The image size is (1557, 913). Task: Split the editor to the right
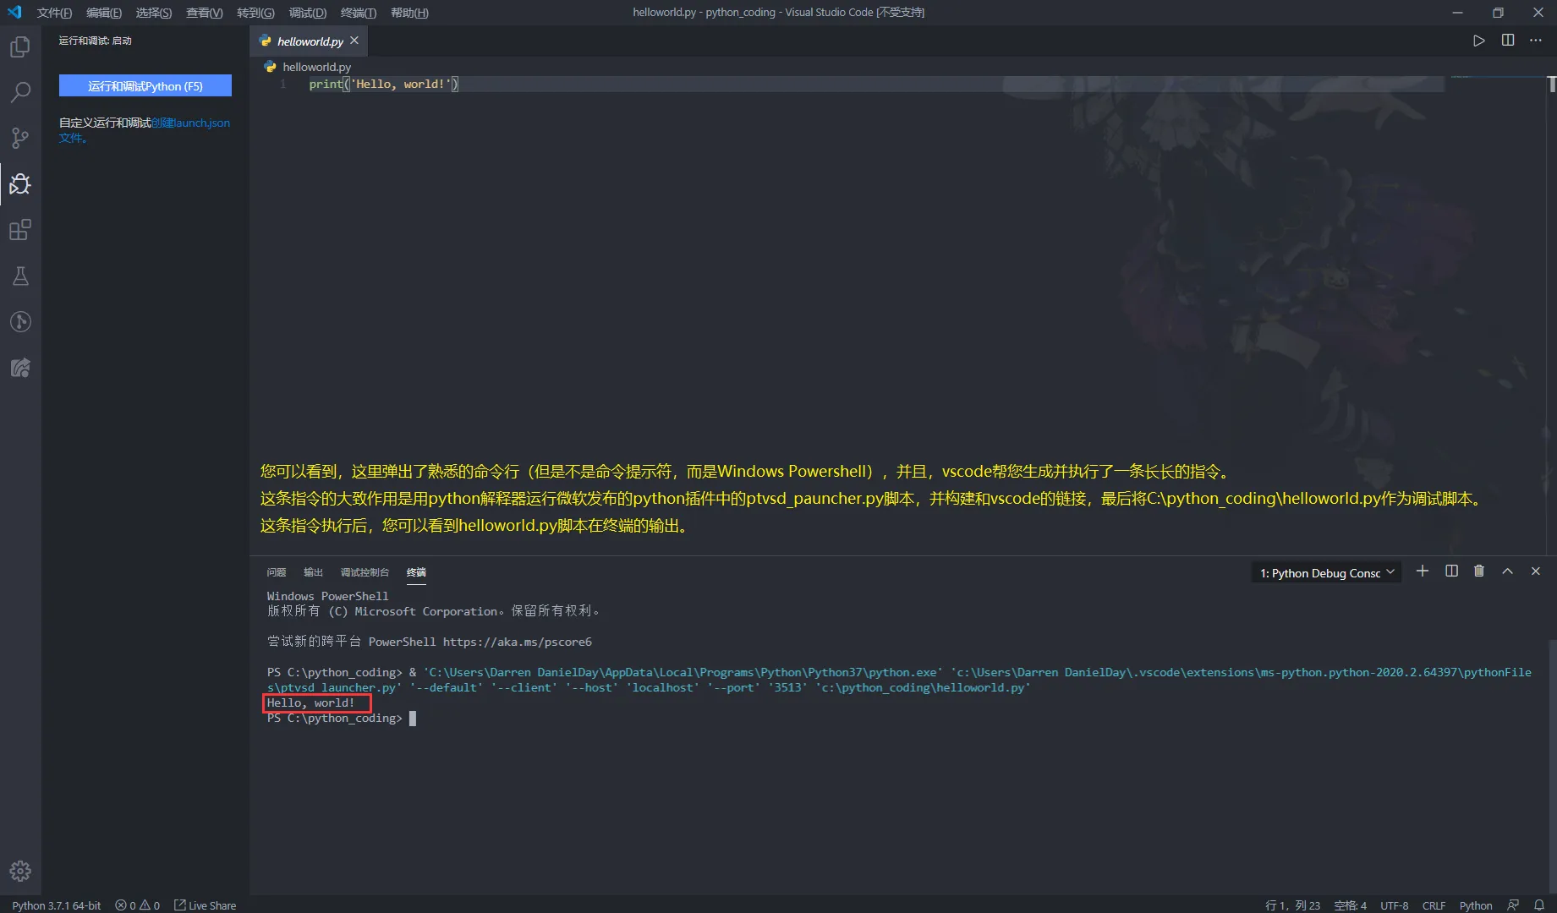(x=1507, y=41)
